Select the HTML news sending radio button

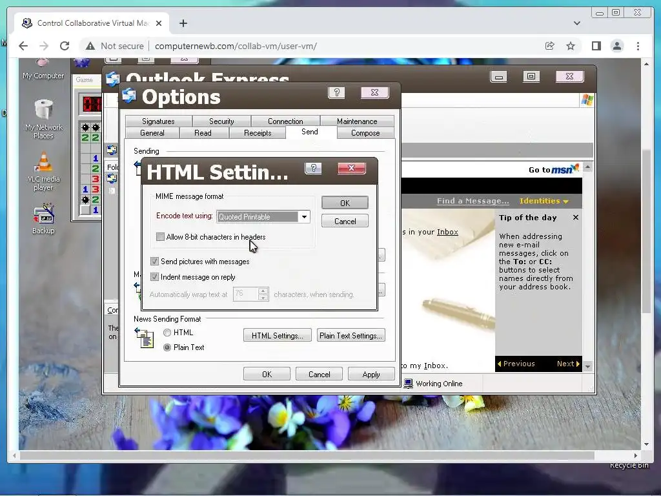[x=167, y=333]
